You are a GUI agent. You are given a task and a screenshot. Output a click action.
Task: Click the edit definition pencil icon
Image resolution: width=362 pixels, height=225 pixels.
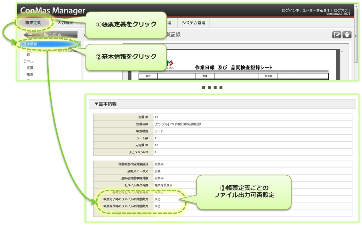[337, 35]
